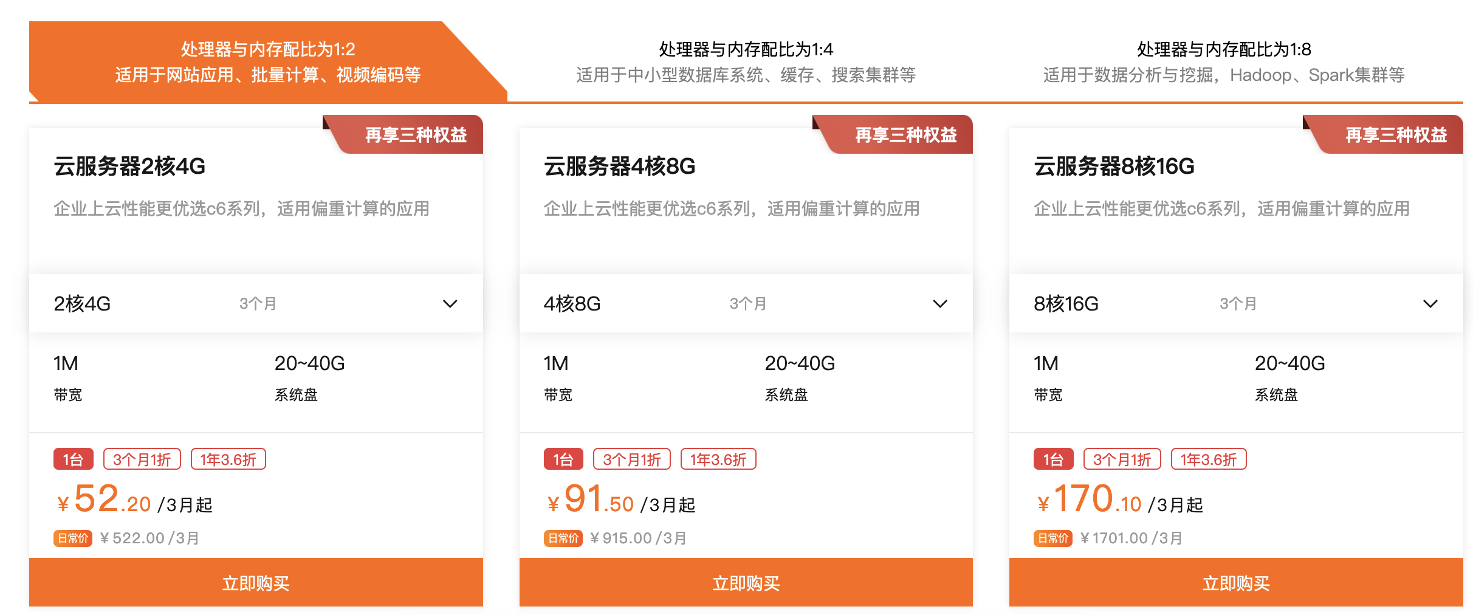
Task: Click 立即购买 on the 云服务器4核8G card
Action: tap(746, 582)
